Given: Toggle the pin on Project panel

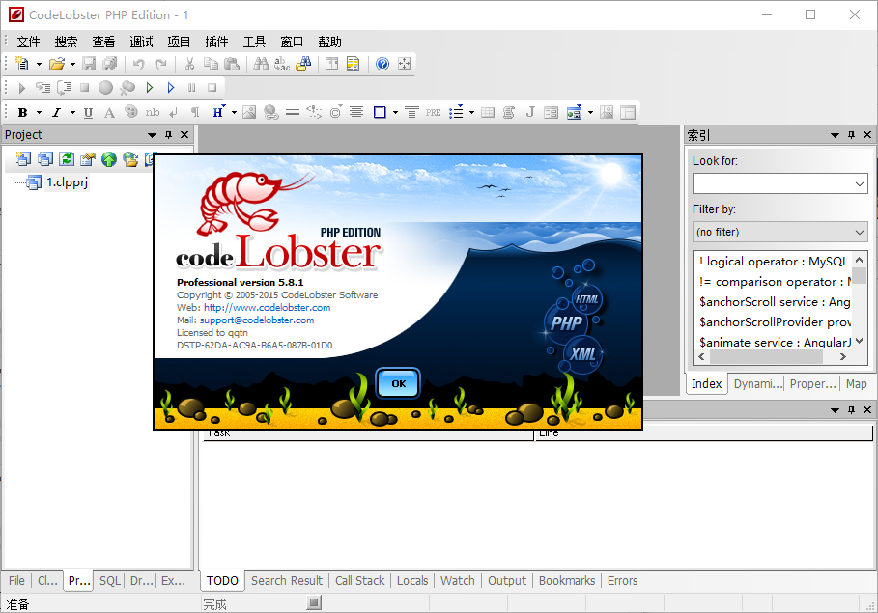Looking at the screenshot, I should (x=168, y=135).
